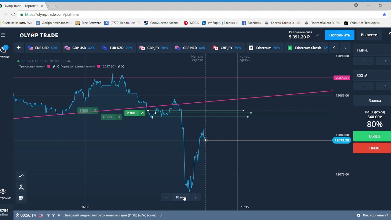Increase trade amount with plus
391x220 pixels.
(386, 86)
